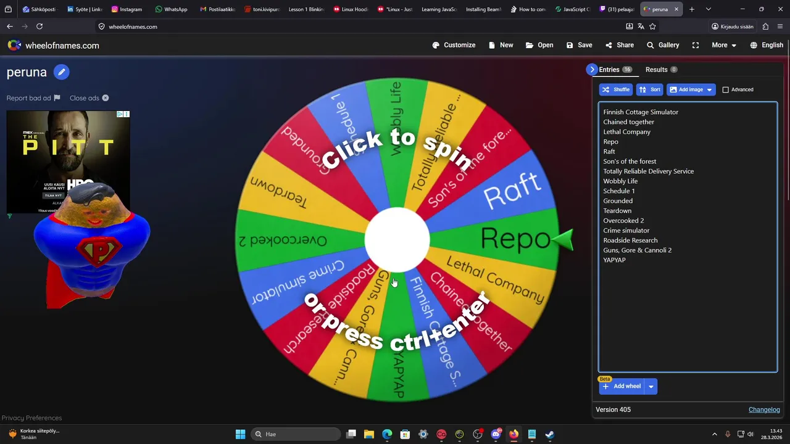Image resolution: width=790 pixels, height=444 pixels.
Task: Click Open in the top menu
Action: click(x=539, y=45)
